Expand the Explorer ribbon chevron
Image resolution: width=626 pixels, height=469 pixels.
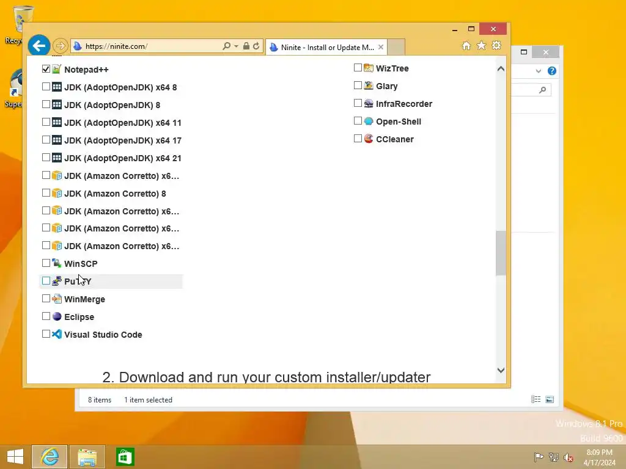(x=538, y=71)
